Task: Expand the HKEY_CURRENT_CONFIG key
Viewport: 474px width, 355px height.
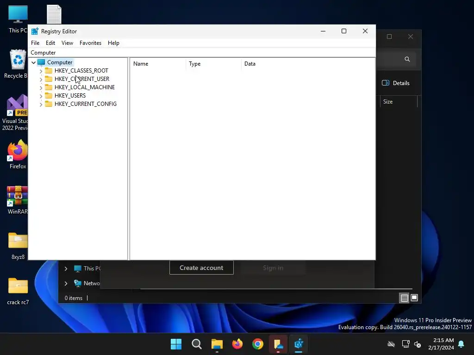Action: tap(41, 104)
